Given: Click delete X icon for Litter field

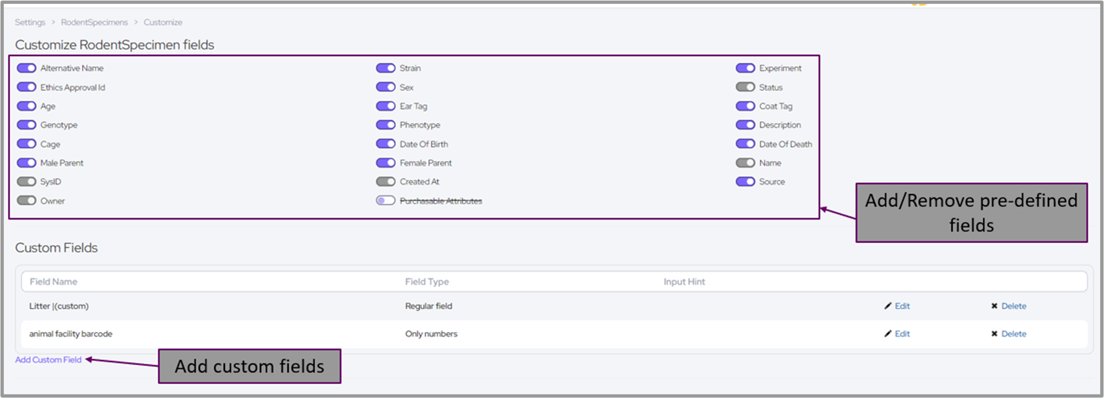Looking at the screenshot, I should pyautogui.click(x=994, y=306).
